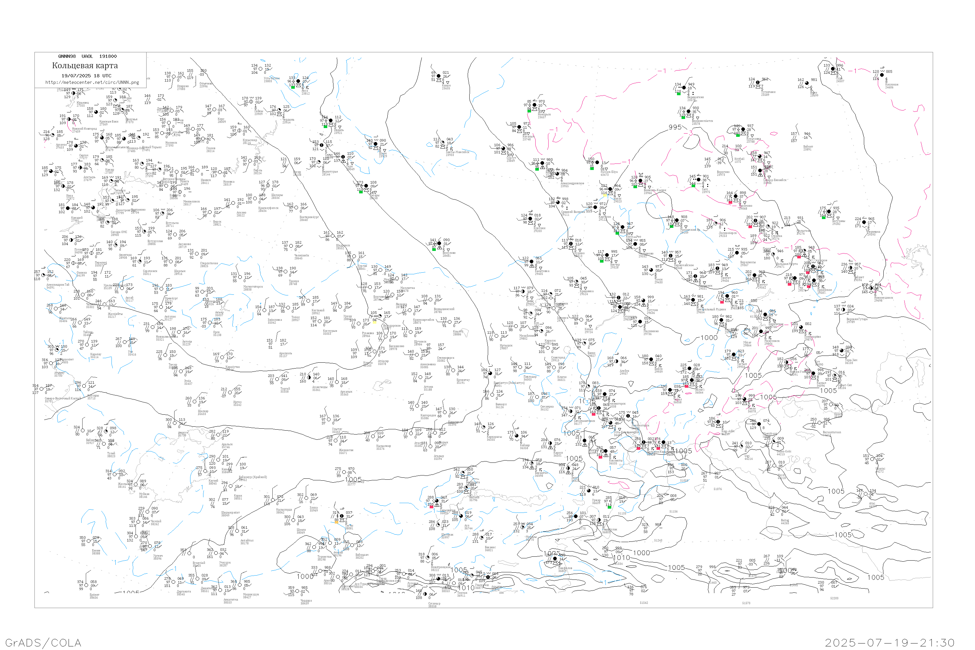
Task: Click the Нижний Новгород station marker
Action: (69, 119)
